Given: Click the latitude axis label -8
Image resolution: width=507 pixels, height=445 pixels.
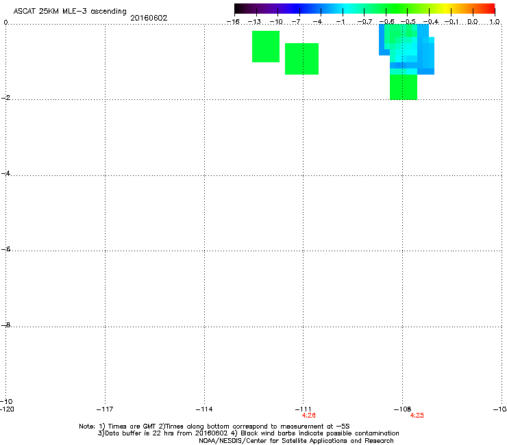Looking at the screenshot, I should click(x=5, y=325).
